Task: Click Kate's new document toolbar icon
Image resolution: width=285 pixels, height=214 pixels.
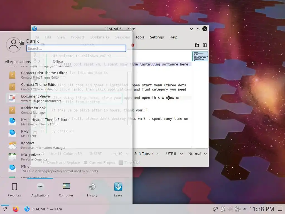Action: (197, 45)
